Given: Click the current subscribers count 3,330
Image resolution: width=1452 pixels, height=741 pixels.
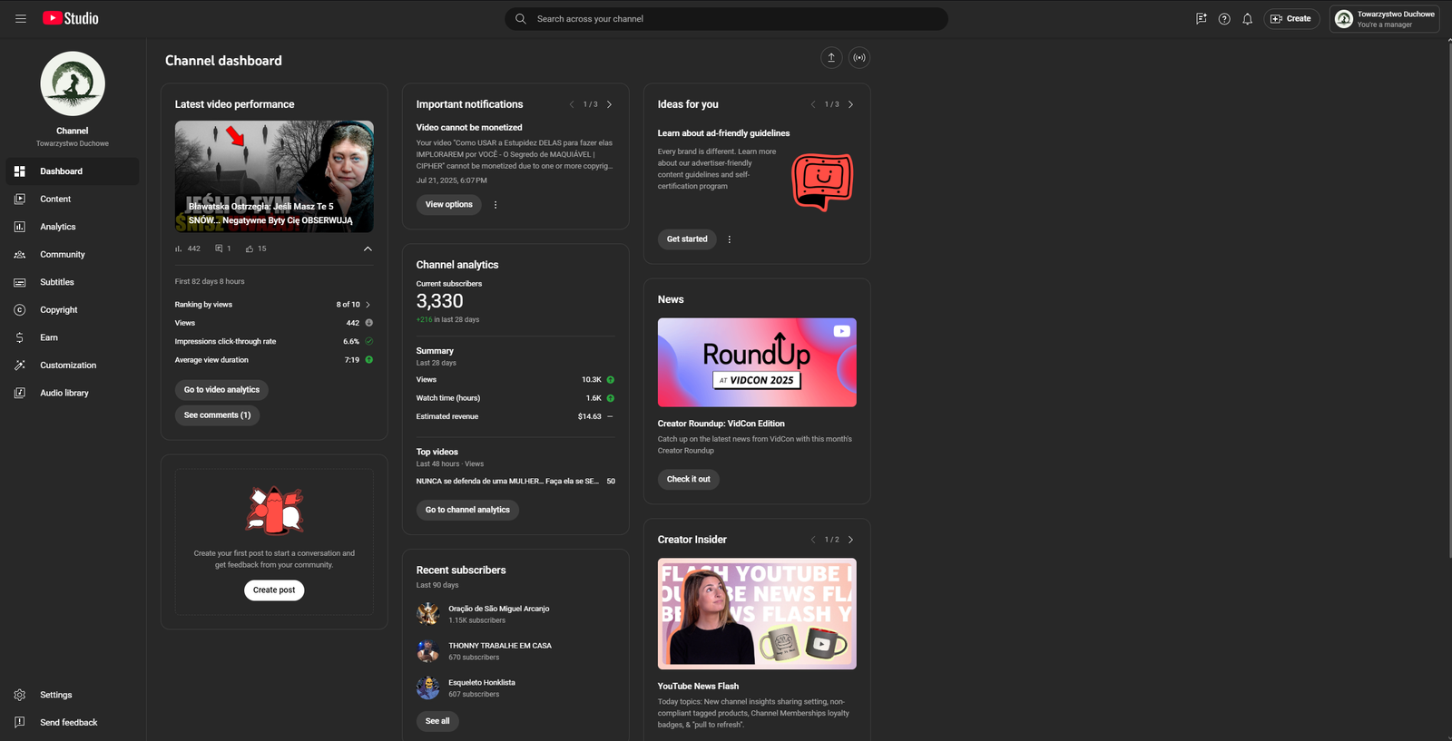Looking at the screenshot, I should pyautogui.click(x=440, y=301).
